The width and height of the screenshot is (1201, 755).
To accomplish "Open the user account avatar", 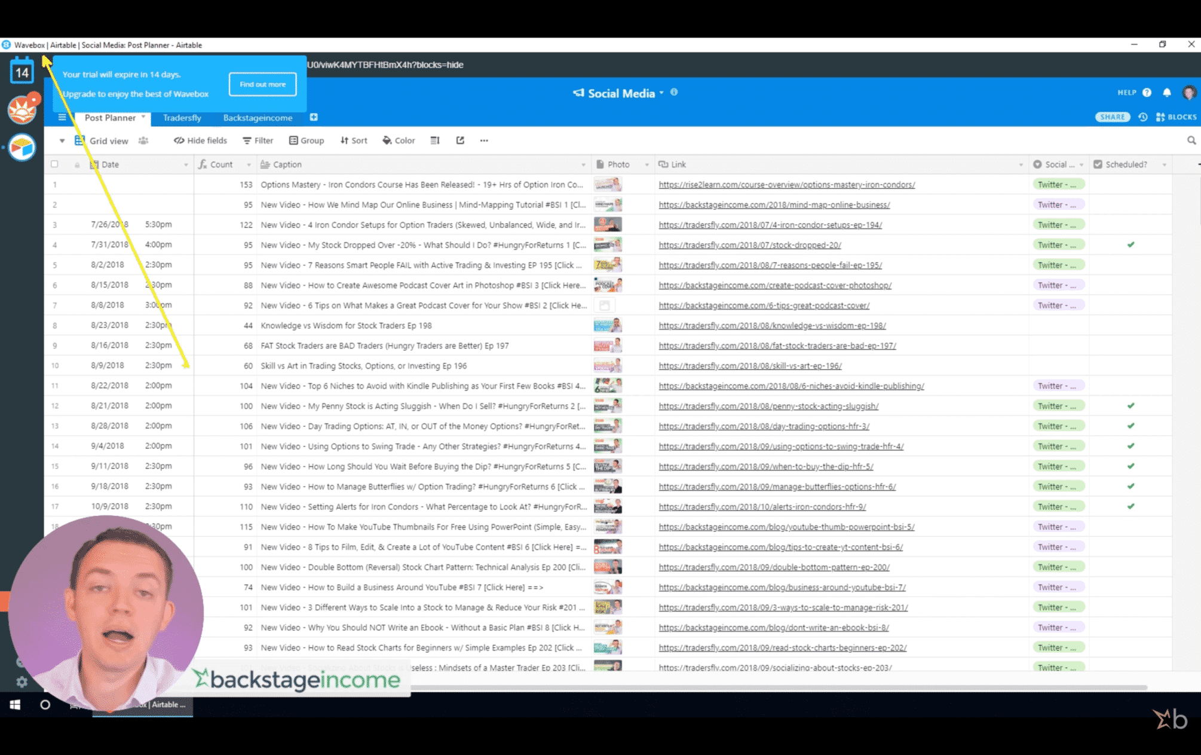I will [1189, 93].
